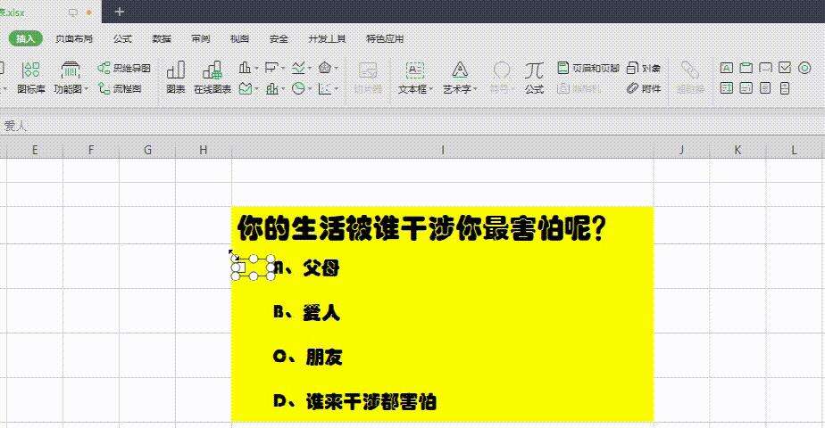825x428 pixels.
Task: Open 页眉和页脚 header and footer
Action: [x=588, y=68]
